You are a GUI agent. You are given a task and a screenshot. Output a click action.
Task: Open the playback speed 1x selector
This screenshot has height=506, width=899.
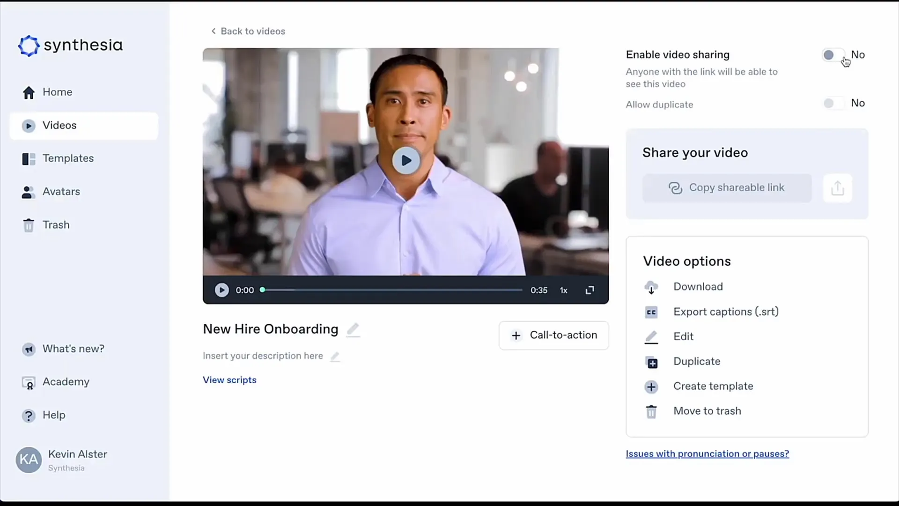click(x=563, y=290)
